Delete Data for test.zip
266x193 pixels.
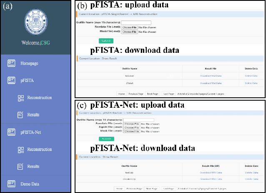click(x=251, y=173)
